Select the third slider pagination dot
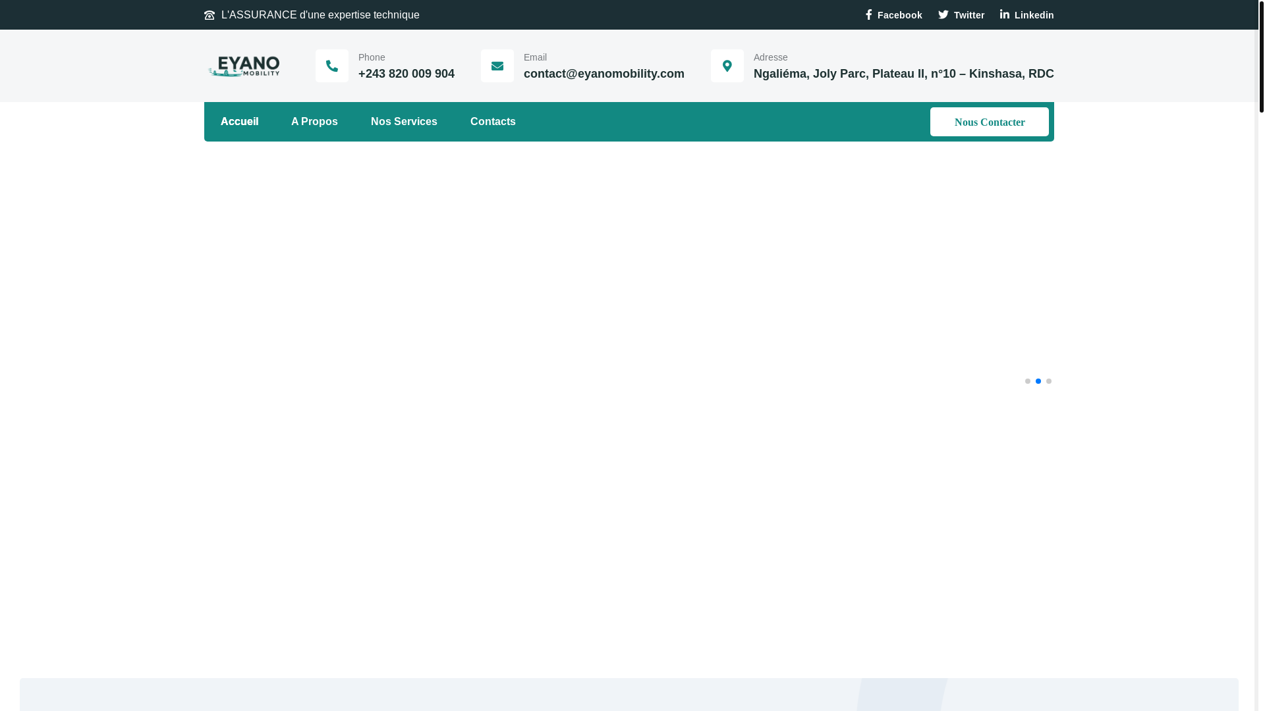 1049,381
